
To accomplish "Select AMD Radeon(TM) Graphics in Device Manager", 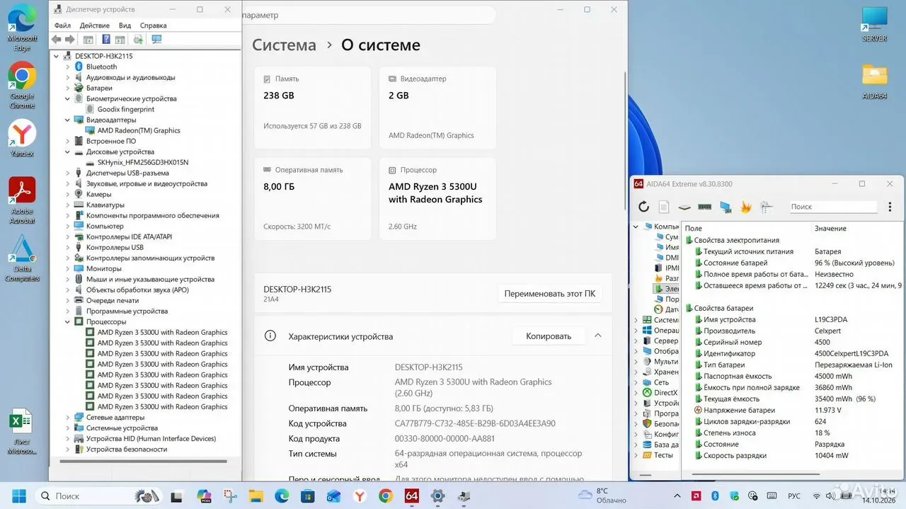I will pos(139,130).
